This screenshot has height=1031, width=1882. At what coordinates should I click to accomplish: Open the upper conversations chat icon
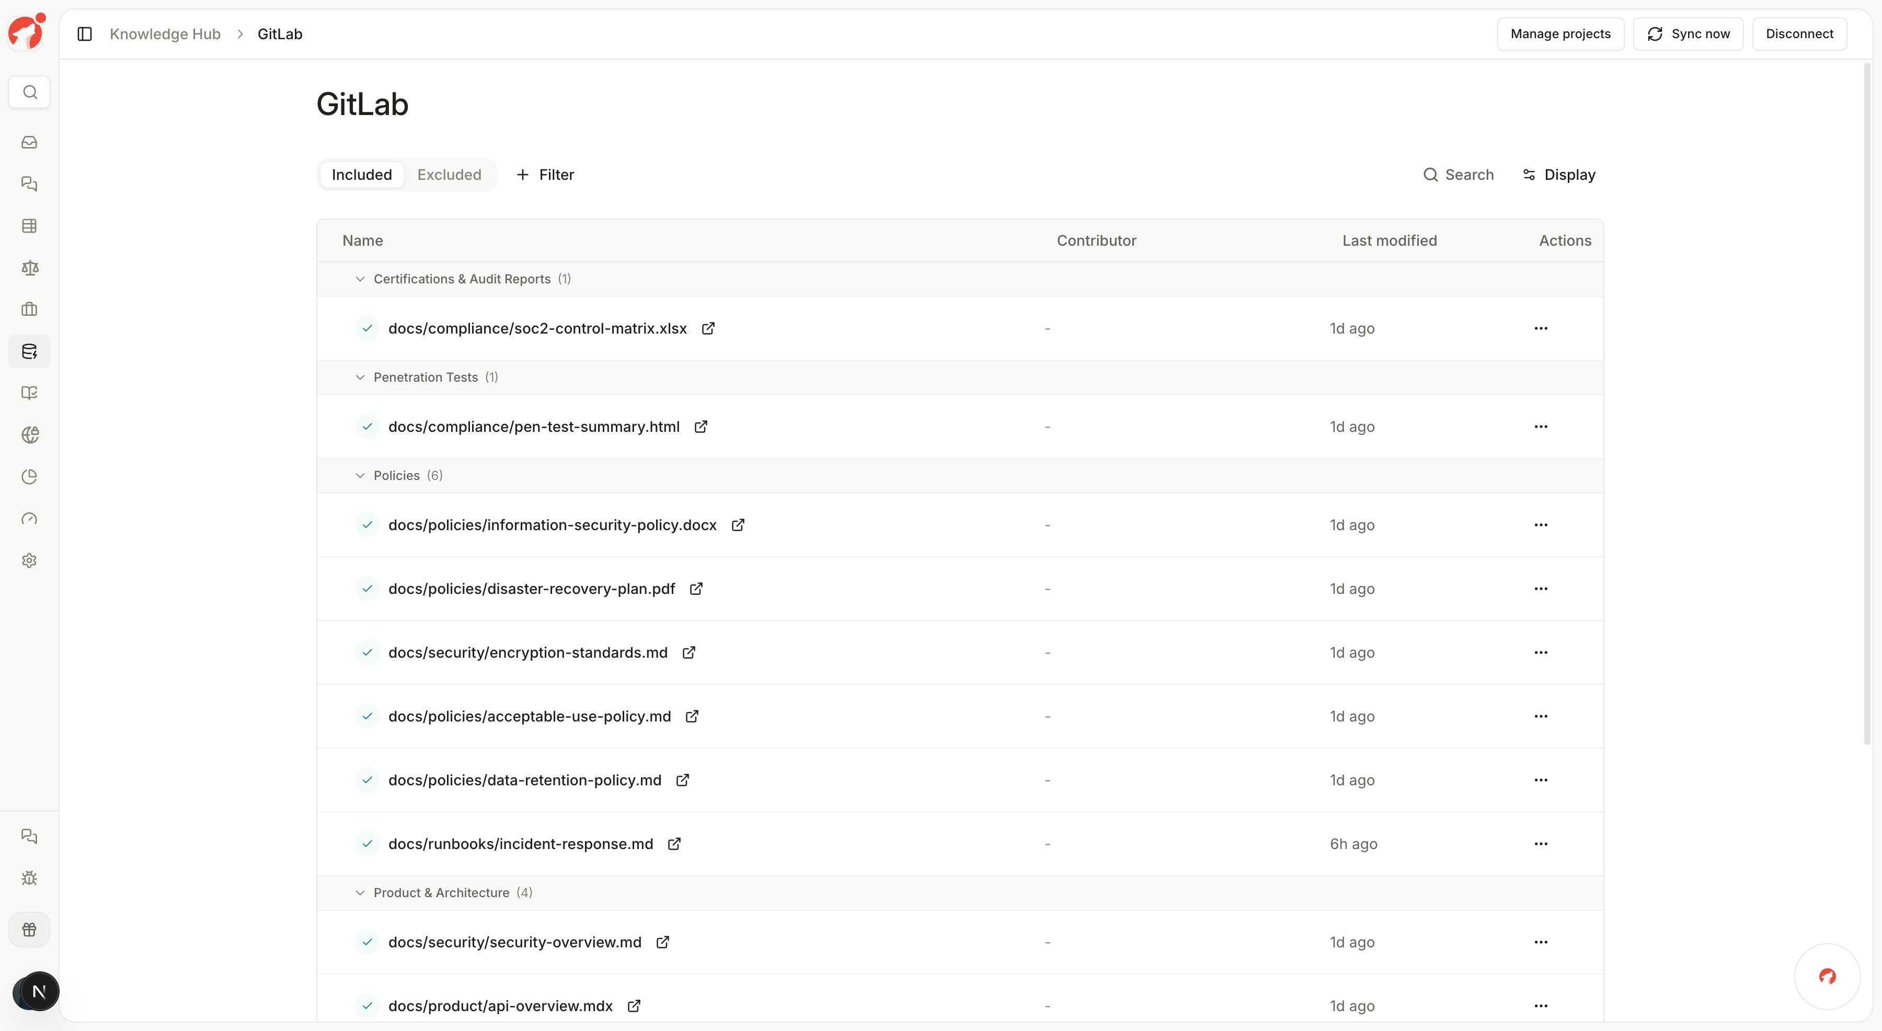point(29,184)
